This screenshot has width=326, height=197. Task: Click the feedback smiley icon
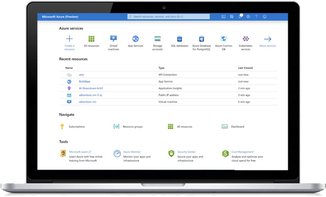[265, 17]
